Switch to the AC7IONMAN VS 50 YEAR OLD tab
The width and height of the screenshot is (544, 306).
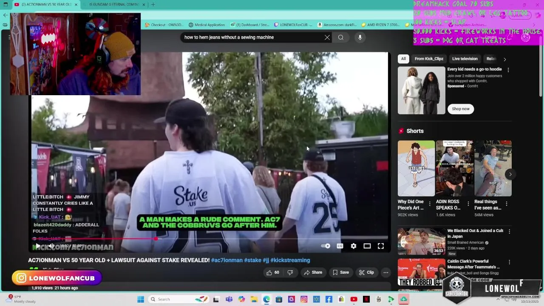click(46, 5)
